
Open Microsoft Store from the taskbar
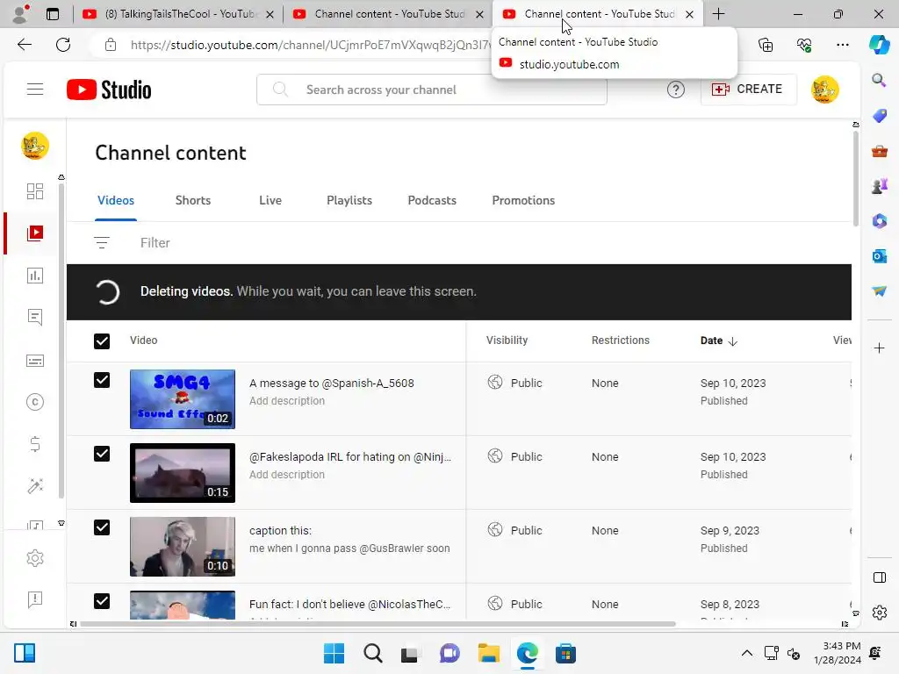[x=565, y=653]
